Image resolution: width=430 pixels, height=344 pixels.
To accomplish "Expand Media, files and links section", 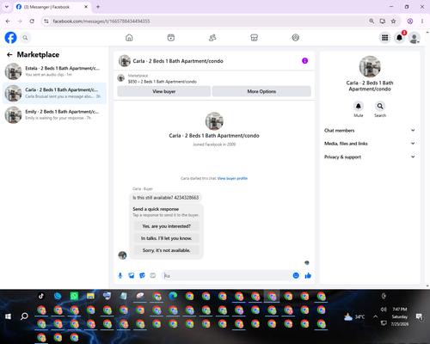I will pos(370,144).
